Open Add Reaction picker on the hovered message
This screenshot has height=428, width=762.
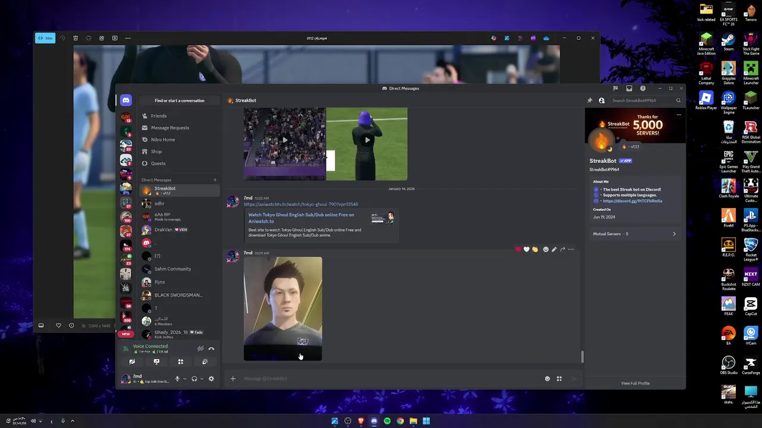[545, 250]
